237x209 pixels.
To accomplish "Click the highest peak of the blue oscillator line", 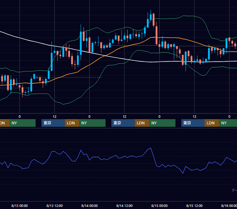I will pyautogui.click(x=151, y=148).
